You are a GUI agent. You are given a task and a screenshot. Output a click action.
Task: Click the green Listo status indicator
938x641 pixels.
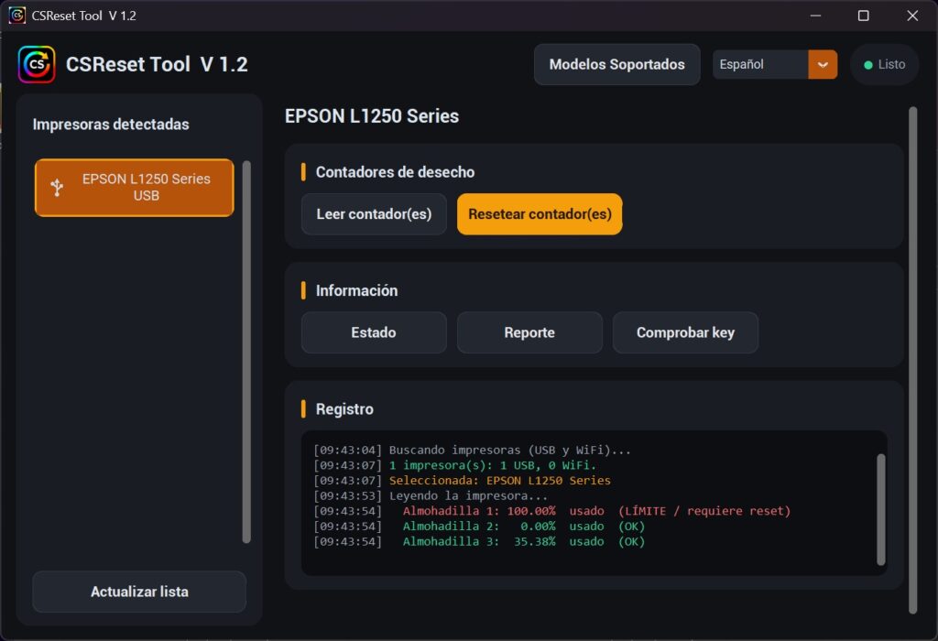tap(884, 65)
